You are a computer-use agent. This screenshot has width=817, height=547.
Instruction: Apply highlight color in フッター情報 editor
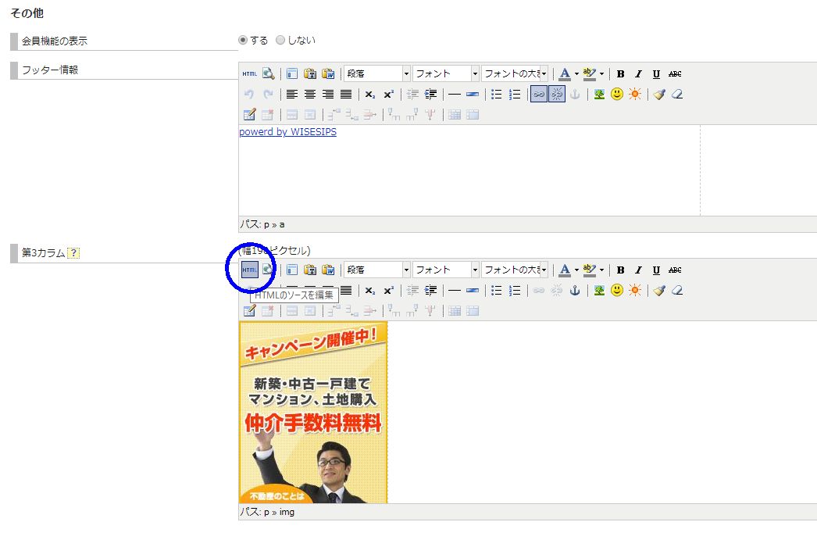(x=589, y=74)
